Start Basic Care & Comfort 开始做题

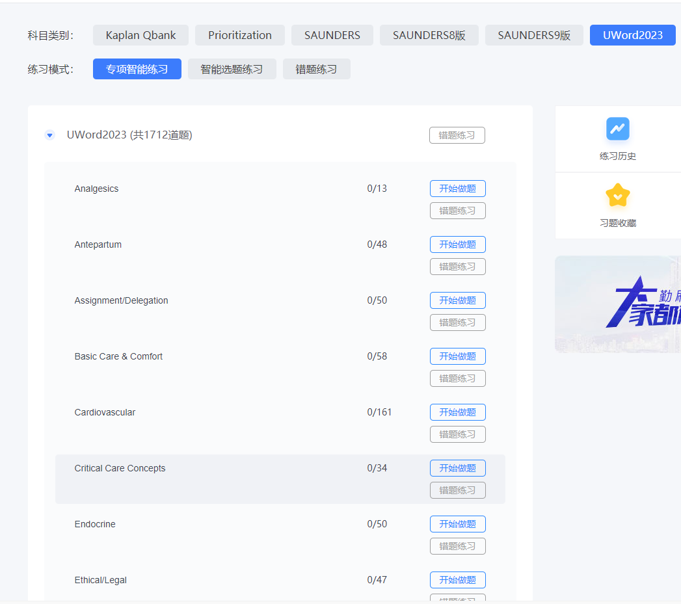[458, 356]
